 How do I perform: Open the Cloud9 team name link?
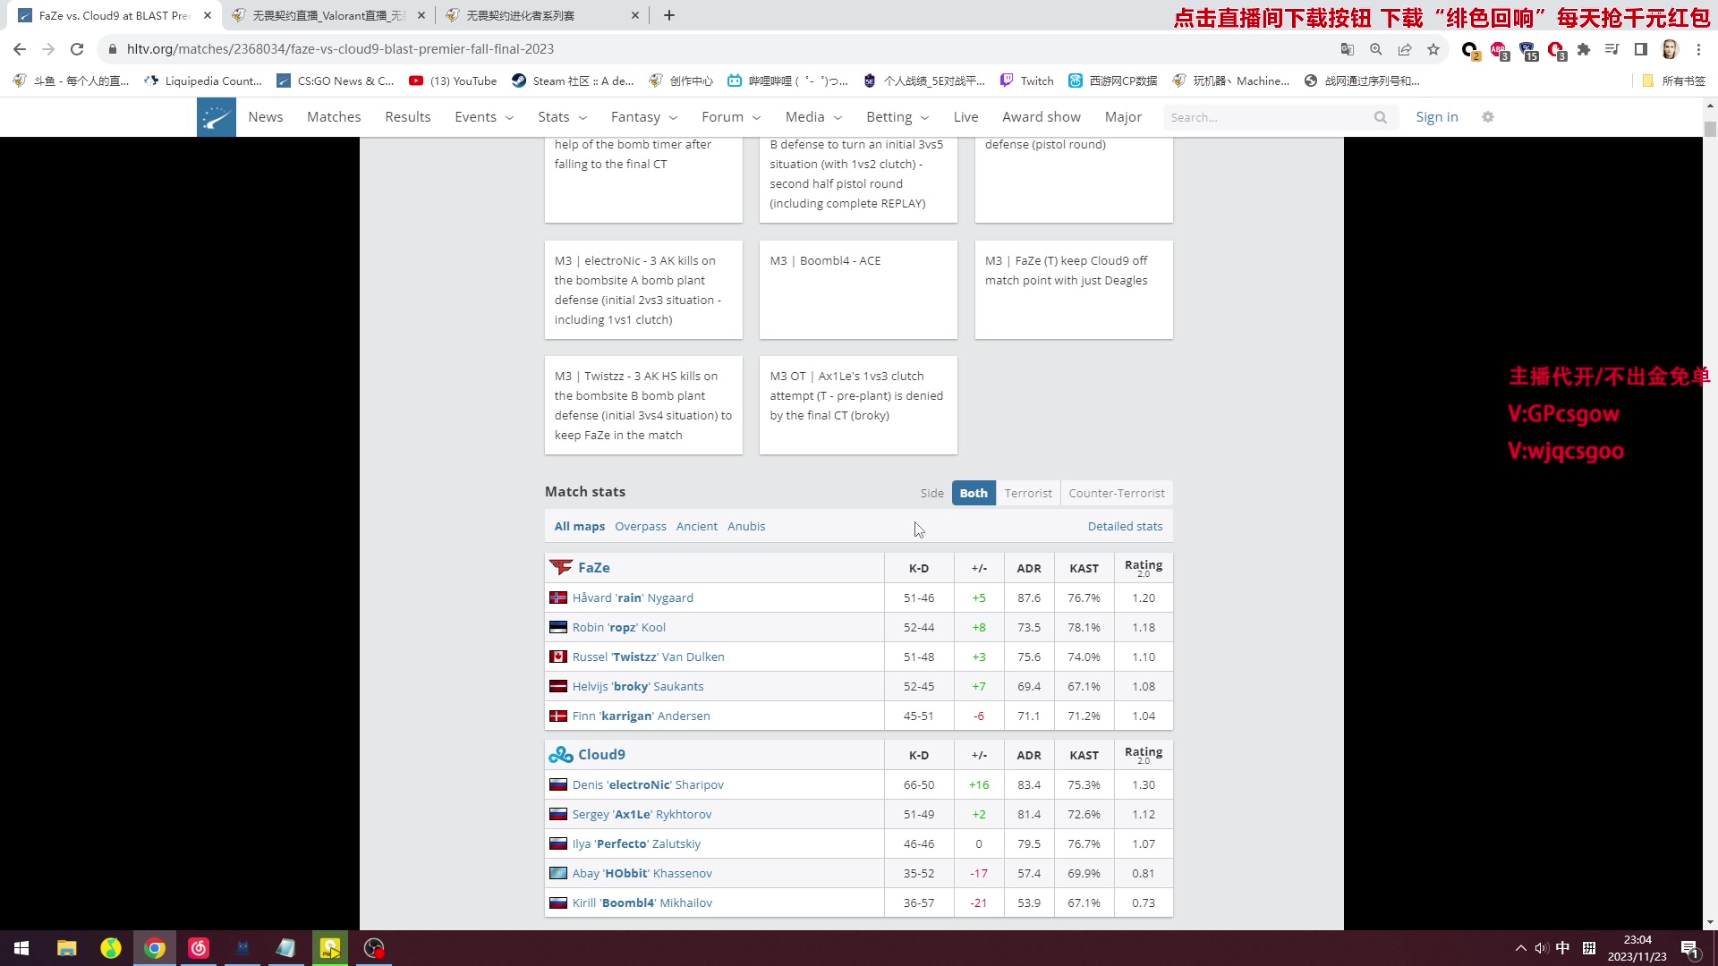pos(601,755)
